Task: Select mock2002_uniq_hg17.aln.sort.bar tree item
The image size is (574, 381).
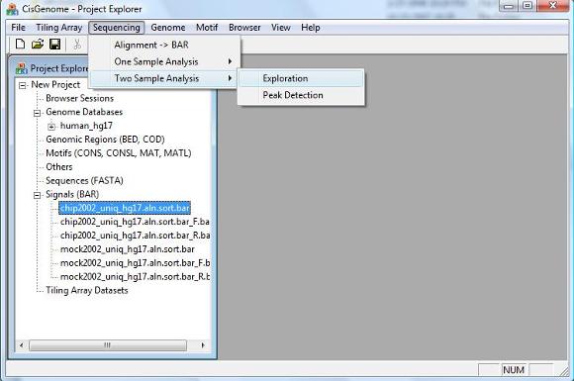Action: point(127,249)
